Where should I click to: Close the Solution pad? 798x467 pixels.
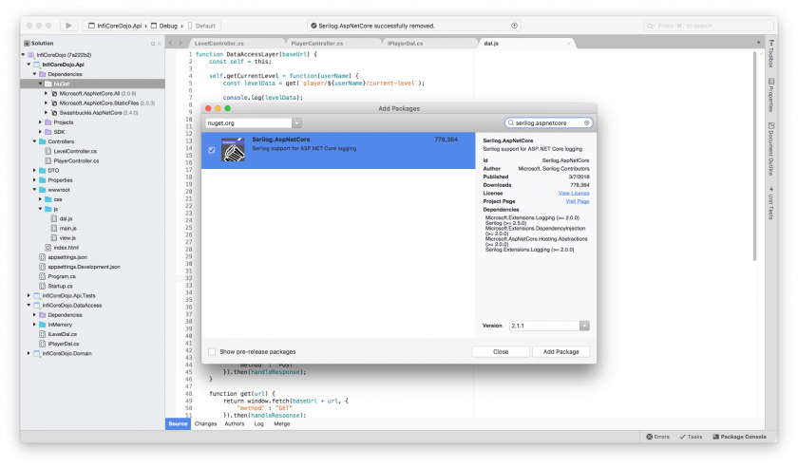coord(160,44)
